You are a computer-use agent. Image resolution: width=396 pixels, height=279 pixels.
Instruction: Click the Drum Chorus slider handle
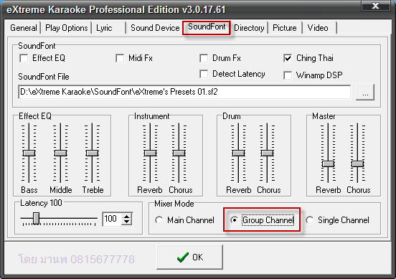pos(268,153)
